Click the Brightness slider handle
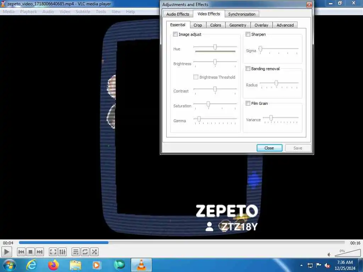 click(215, 62)
